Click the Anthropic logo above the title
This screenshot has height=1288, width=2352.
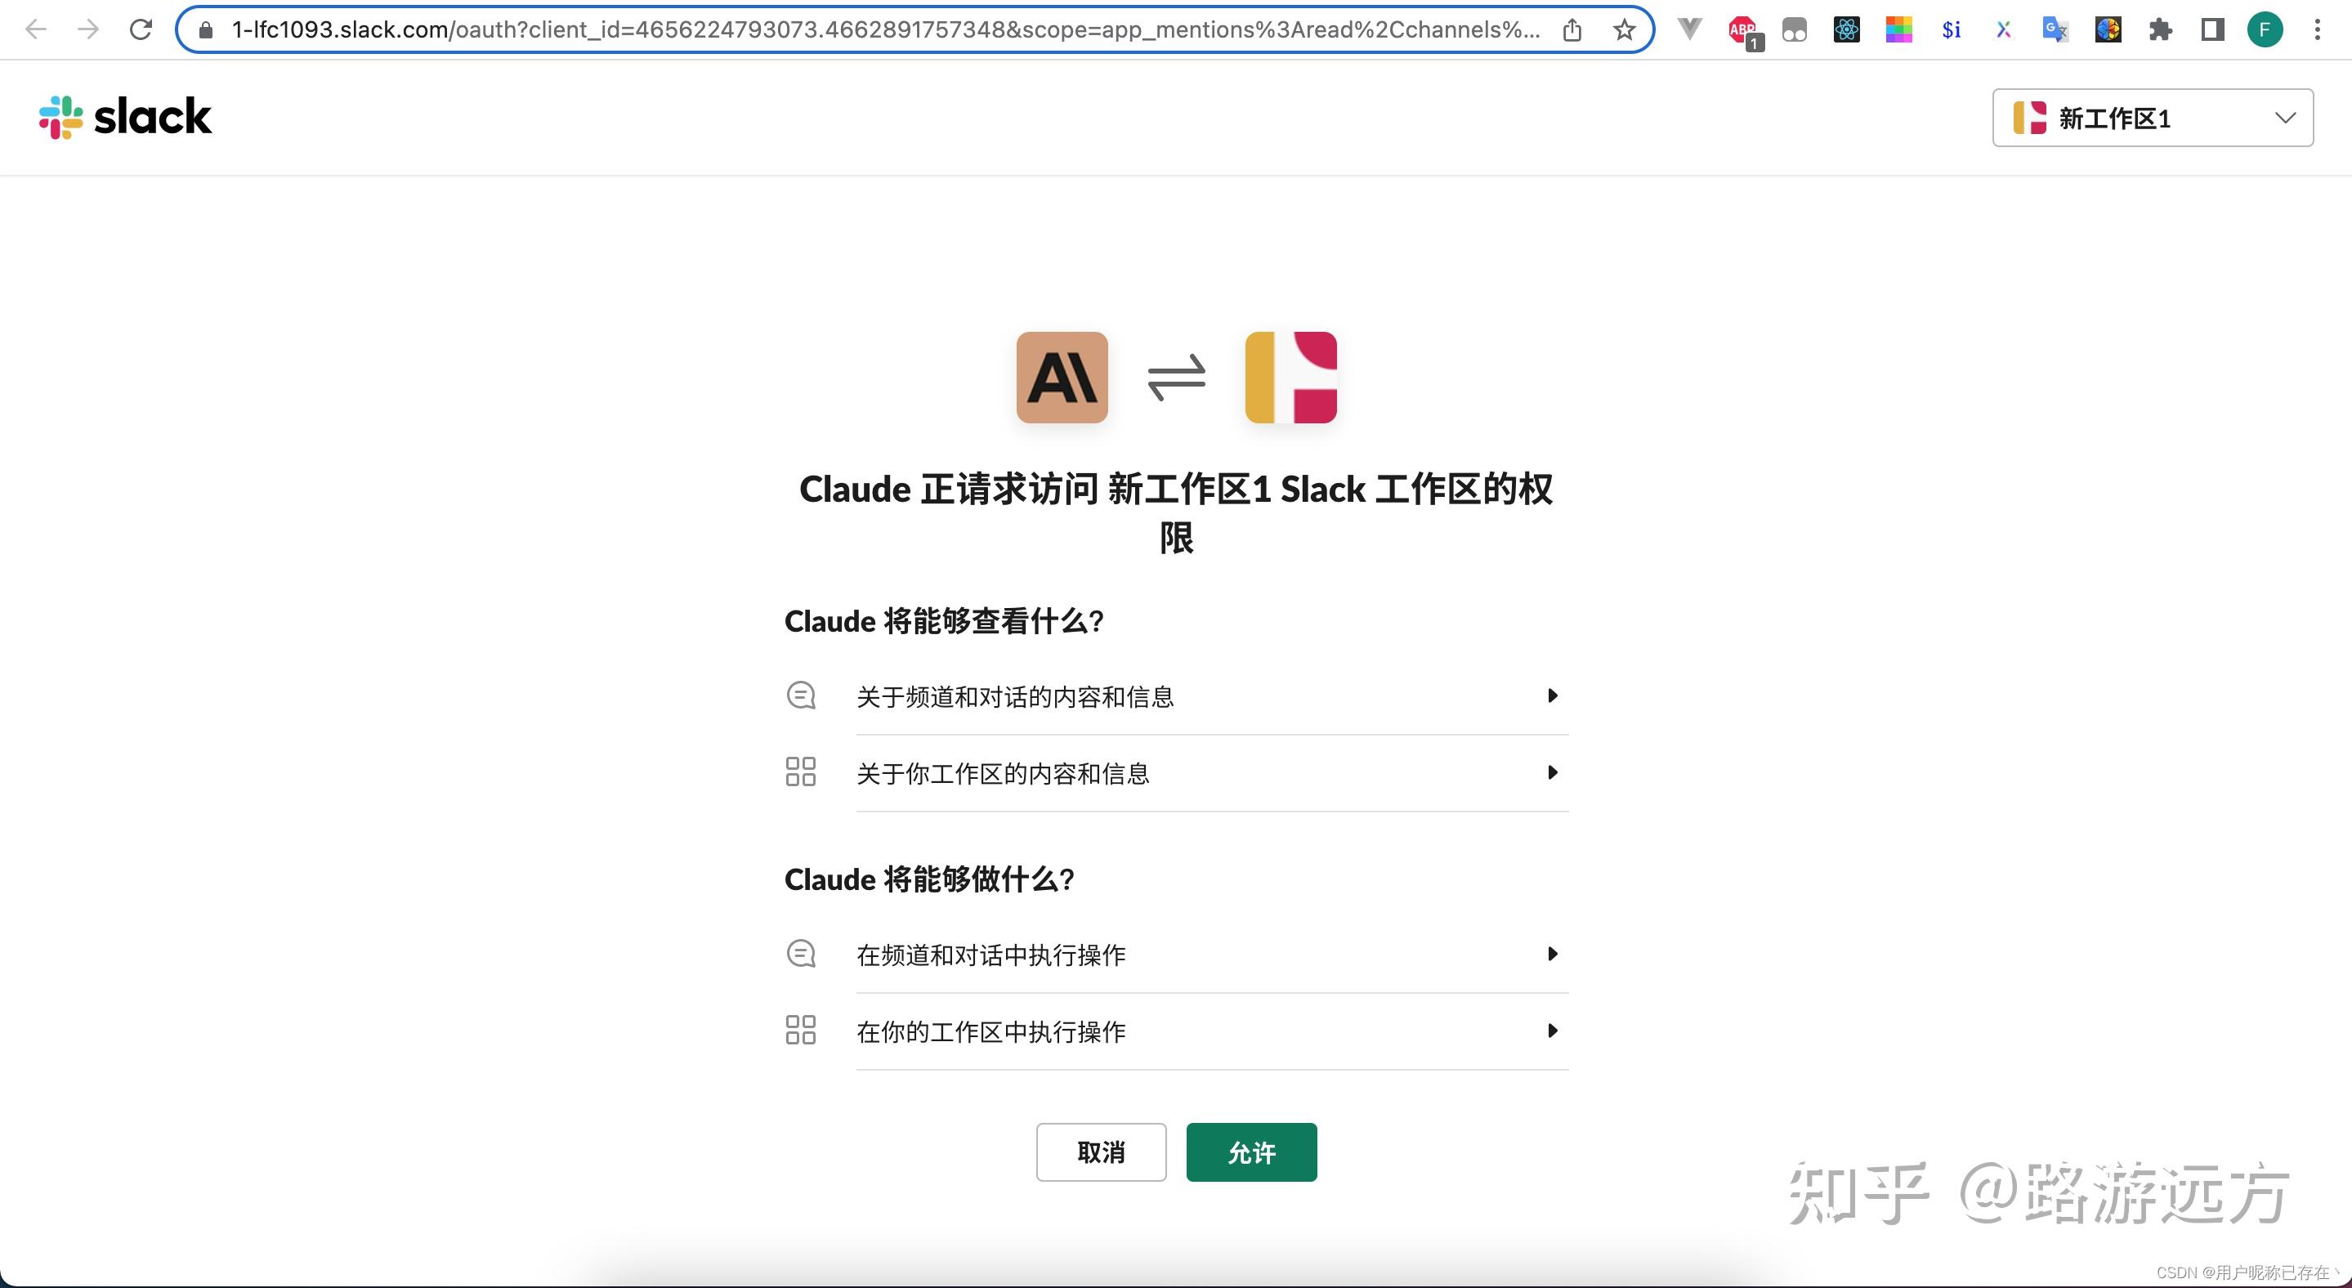pyautogui.click(x=1062, y=377)
